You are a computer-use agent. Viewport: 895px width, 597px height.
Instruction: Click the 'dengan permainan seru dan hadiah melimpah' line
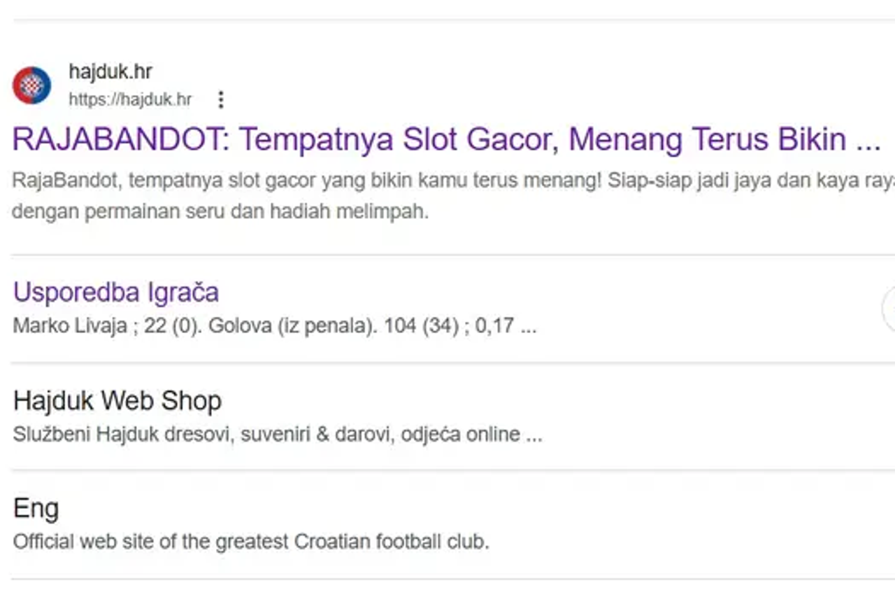220,212
